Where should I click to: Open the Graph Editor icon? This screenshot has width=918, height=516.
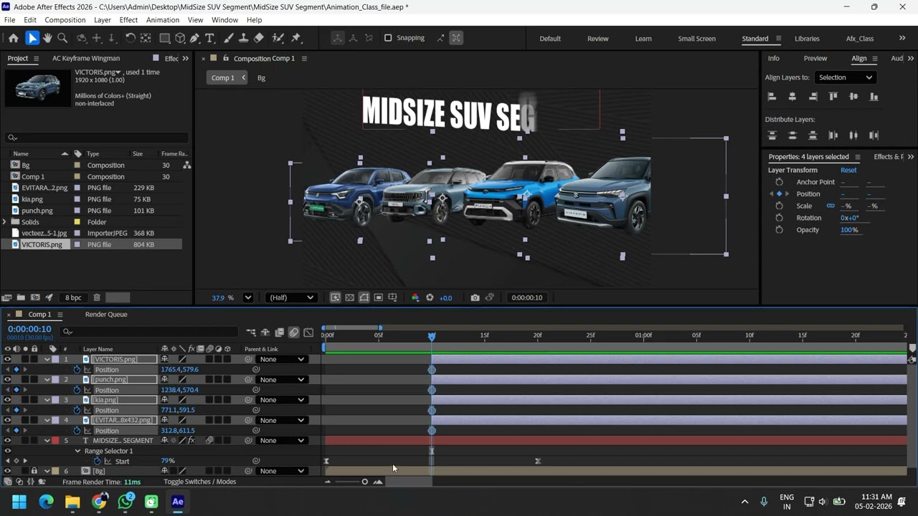[x=308, y=333]
